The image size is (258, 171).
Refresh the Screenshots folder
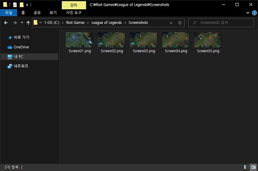180,23
